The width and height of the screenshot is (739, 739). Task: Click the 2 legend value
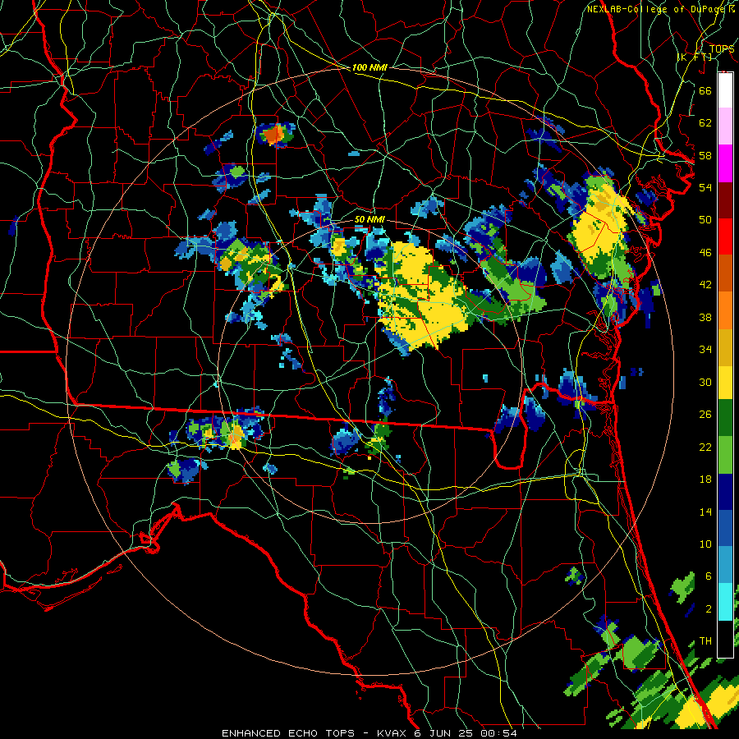708,609
